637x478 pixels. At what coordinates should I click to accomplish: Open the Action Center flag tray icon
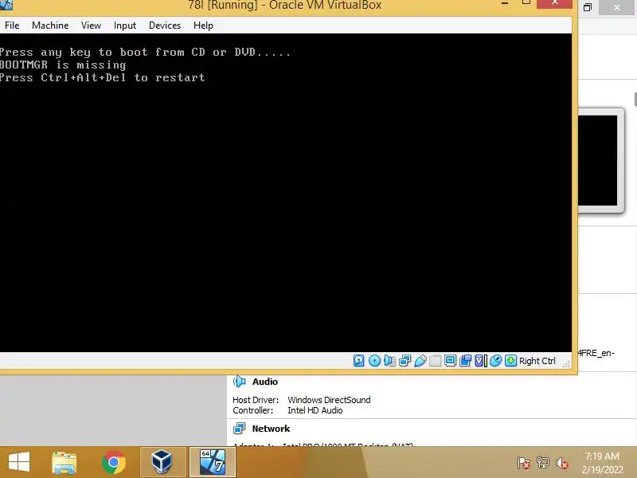tap(524, 463)
